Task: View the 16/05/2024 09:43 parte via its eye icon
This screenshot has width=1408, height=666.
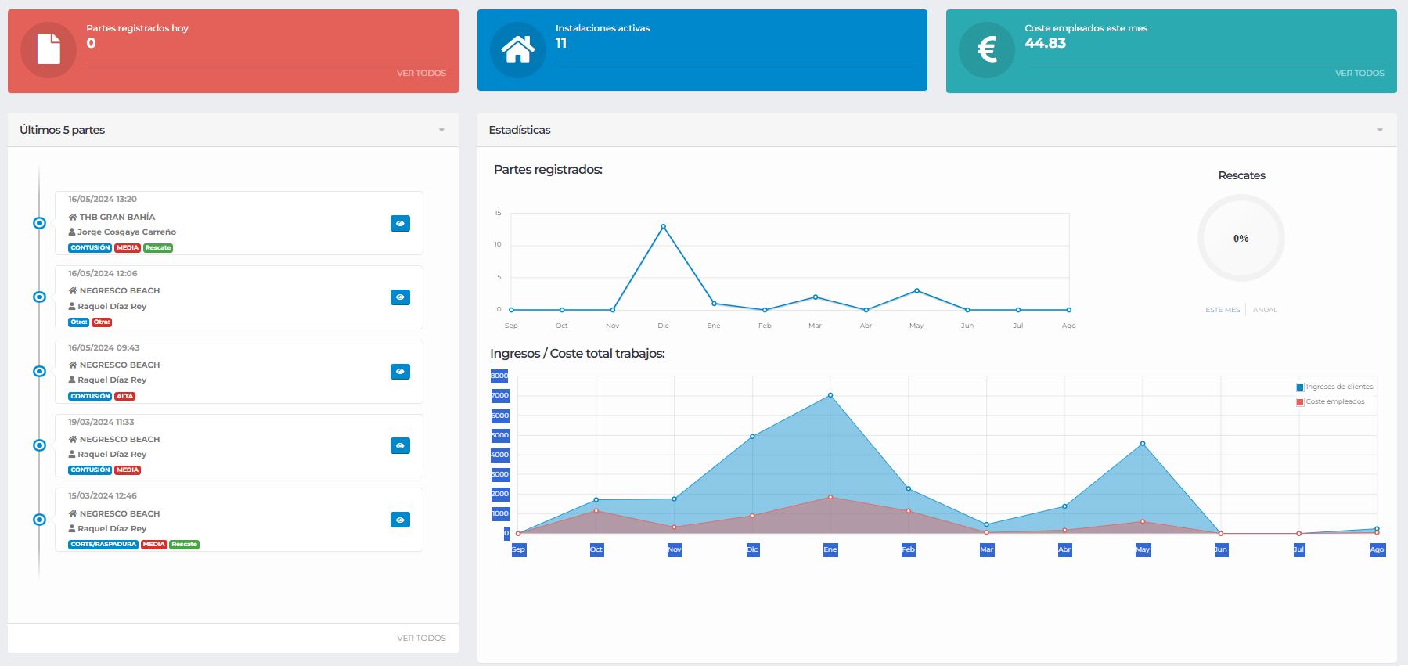Action: pyautogui.click(x=400, y=372)
